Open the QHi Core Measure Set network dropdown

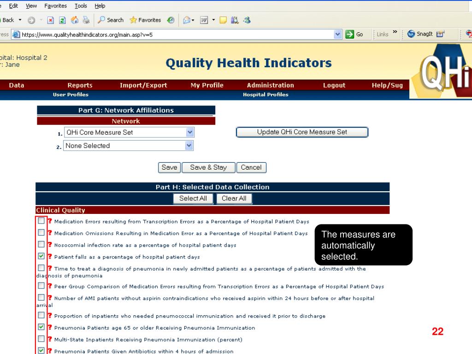tap(129, 132)
